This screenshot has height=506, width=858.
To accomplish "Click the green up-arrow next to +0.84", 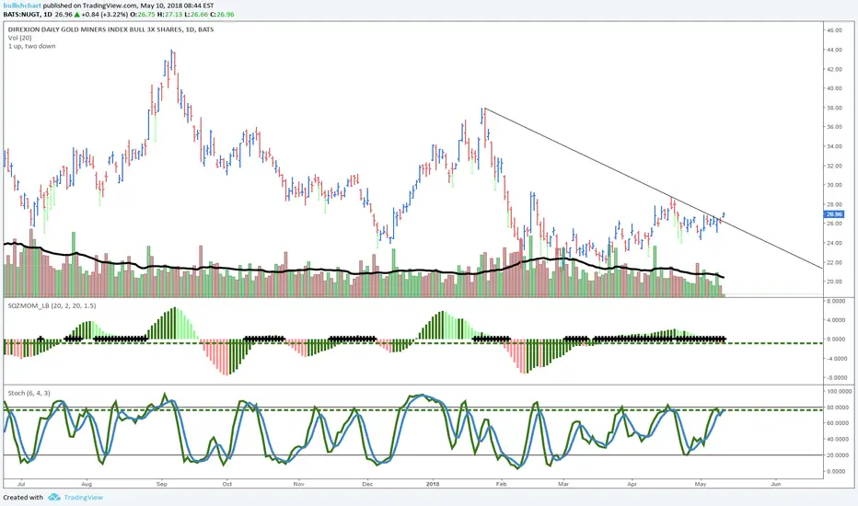I will click(x=77, y=14).
